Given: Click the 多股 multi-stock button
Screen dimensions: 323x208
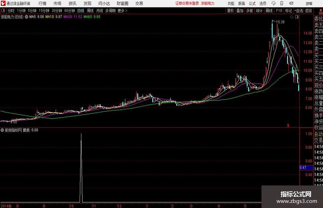Looking at the screenshot, I should point(250,11).
